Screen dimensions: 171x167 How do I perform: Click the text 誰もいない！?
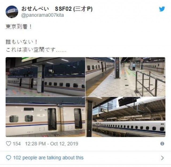coord(21,42)
